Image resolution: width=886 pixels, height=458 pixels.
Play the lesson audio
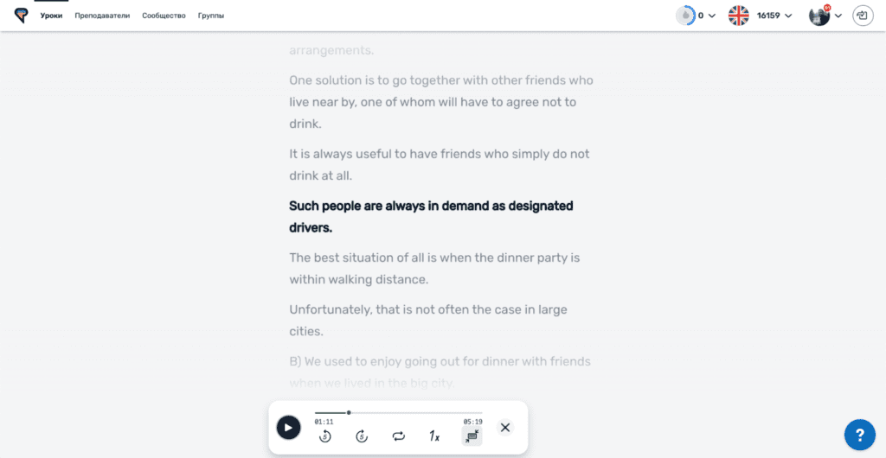288,427
